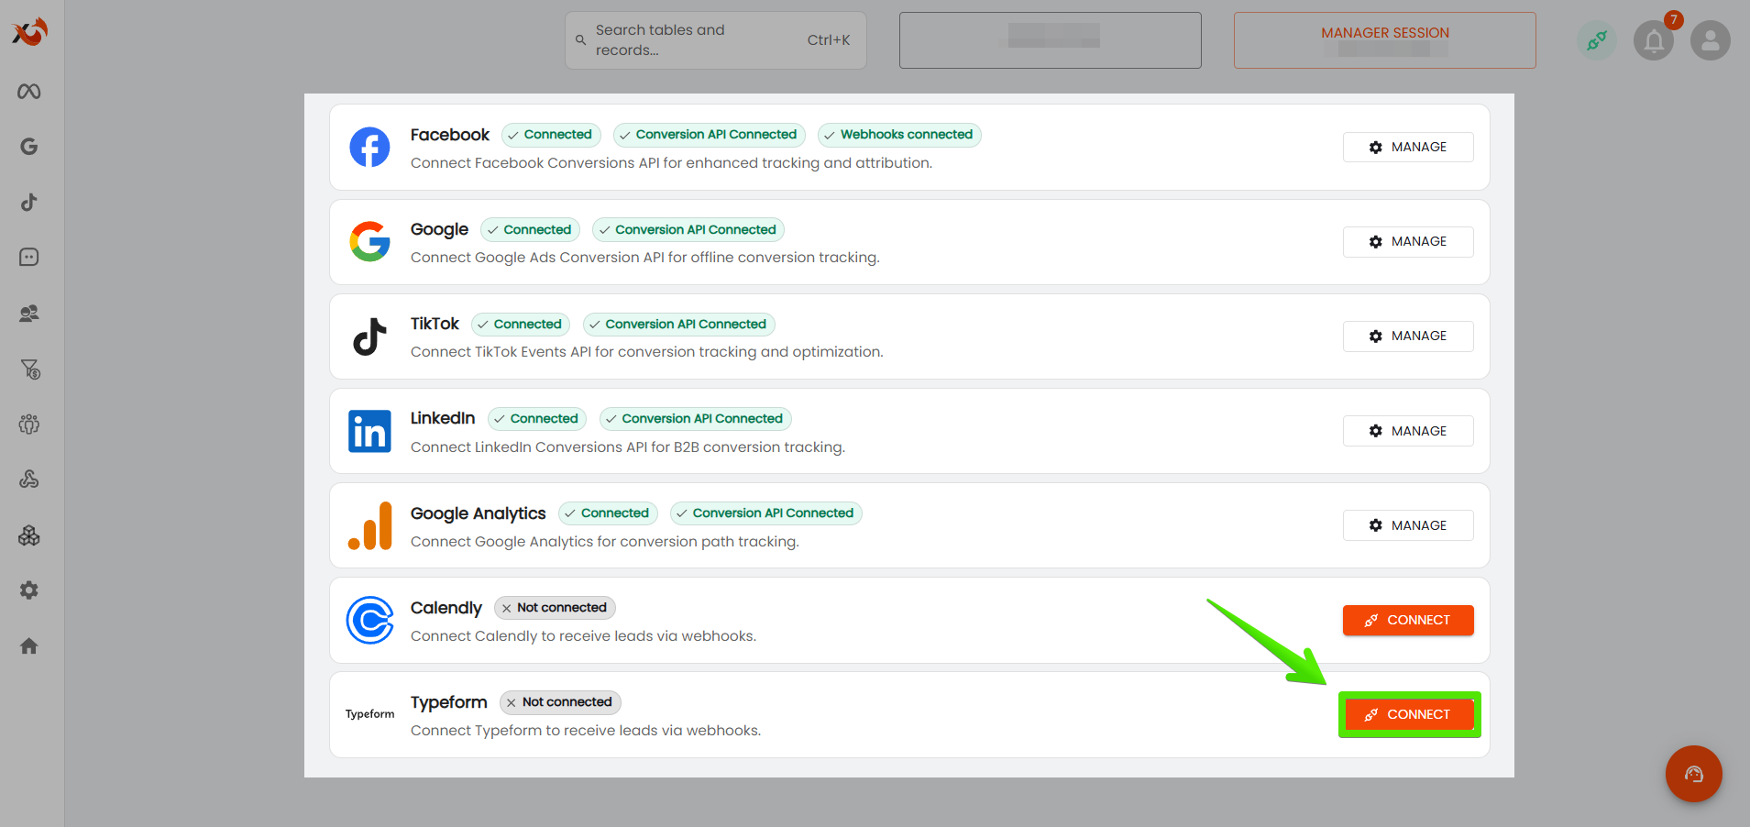Viewport: 1750px width, 827px height.
Task: Click Manage for the TikTok integration
Action: point(1407,336)
